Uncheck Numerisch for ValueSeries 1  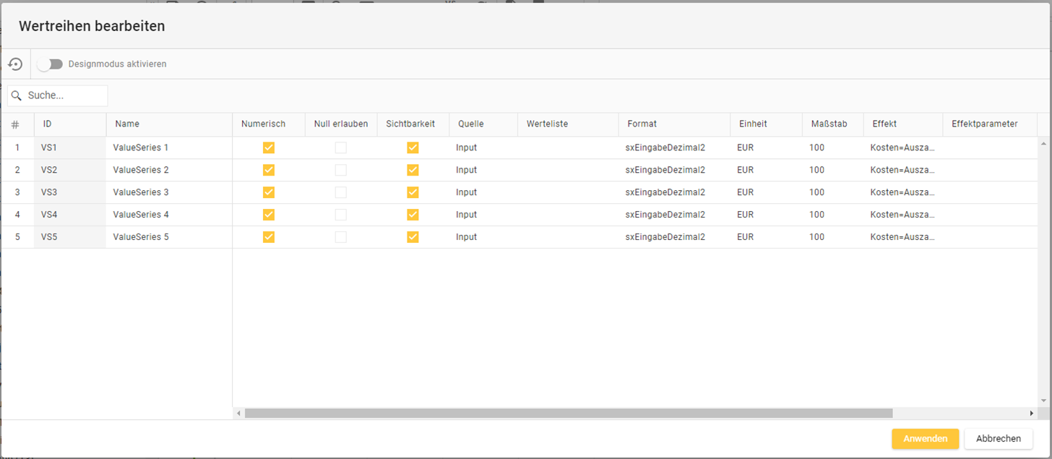pyautogui.click(x=269, y=147)
